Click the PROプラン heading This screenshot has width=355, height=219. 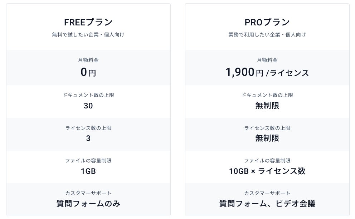click(267, 22)
